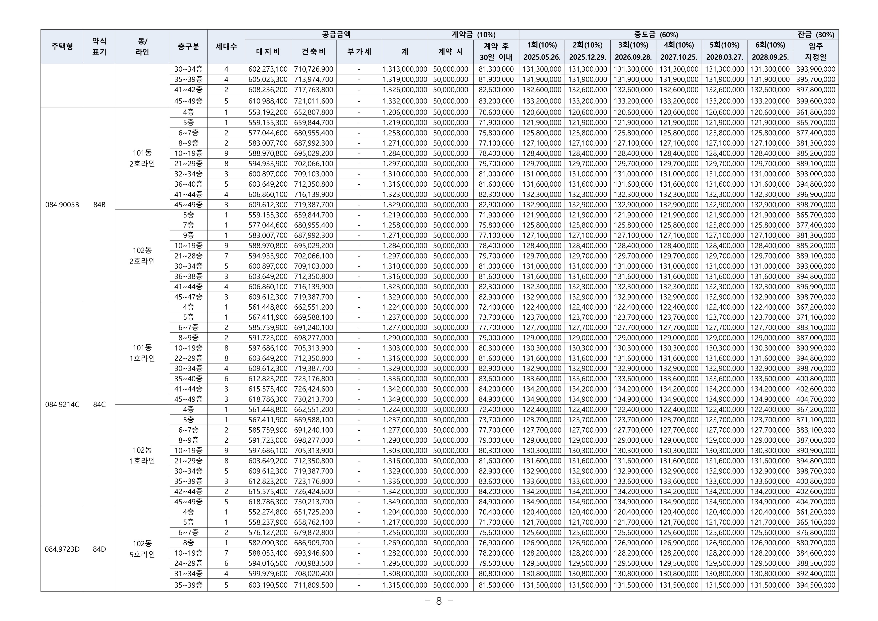Select the 6회(10%) installment header
The height and width of the screenshot is (621, 878).
(x=770, y=45)
